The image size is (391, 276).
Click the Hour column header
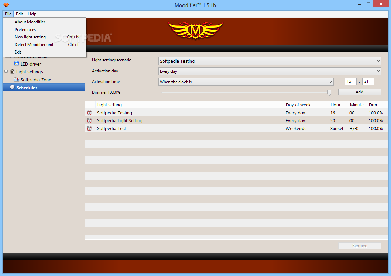pyautogui.click(x=338, y=105)
